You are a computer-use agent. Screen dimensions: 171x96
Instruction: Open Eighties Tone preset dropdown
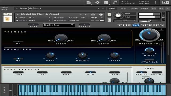pyautogui.click(x=59, y=25)
